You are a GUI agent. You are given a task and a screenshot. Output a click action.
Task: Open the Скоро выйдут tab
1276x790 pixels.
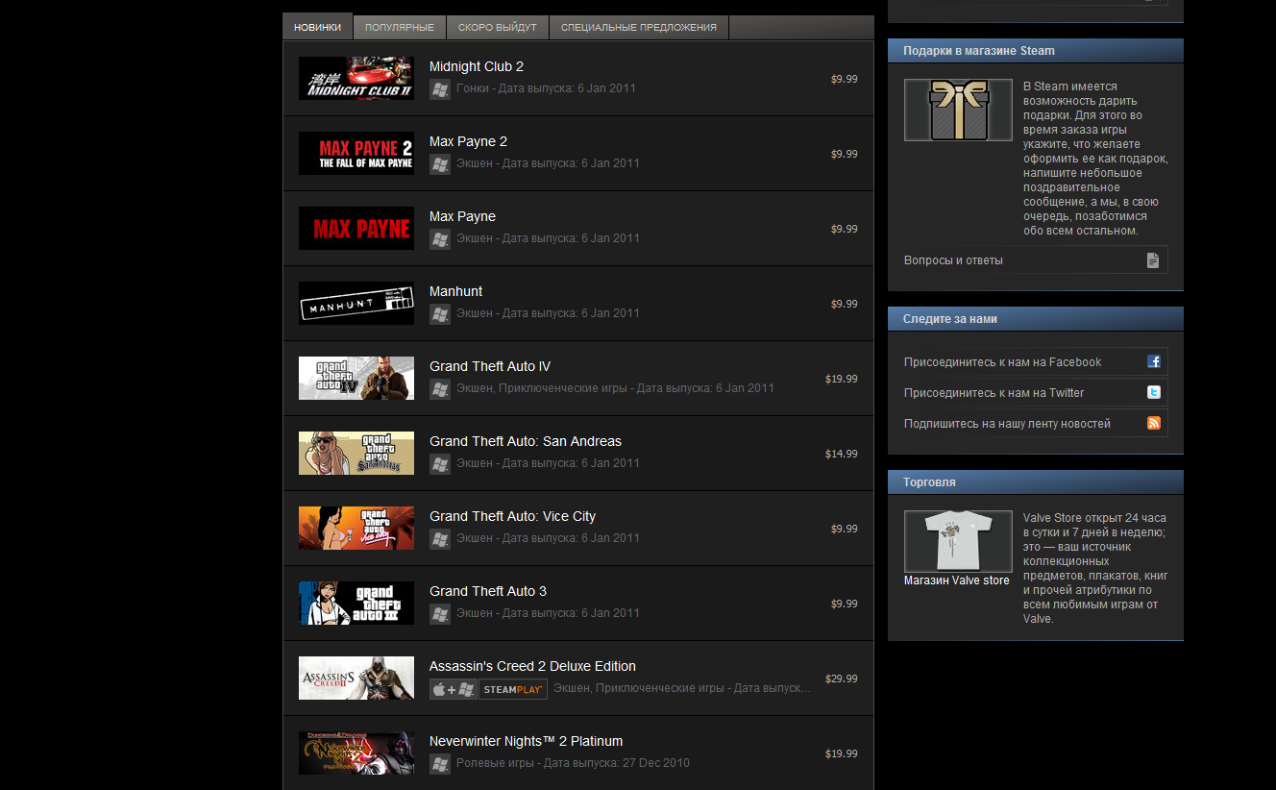498,27
